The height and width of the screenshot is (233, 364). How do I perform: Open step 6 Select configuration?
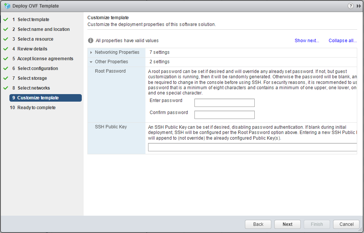coord(38,69)
